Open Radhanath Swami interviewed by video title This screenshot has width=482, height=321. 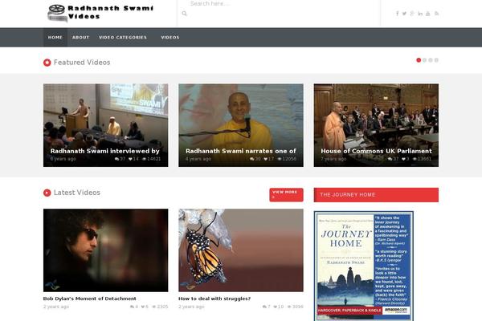coord(104,151)
